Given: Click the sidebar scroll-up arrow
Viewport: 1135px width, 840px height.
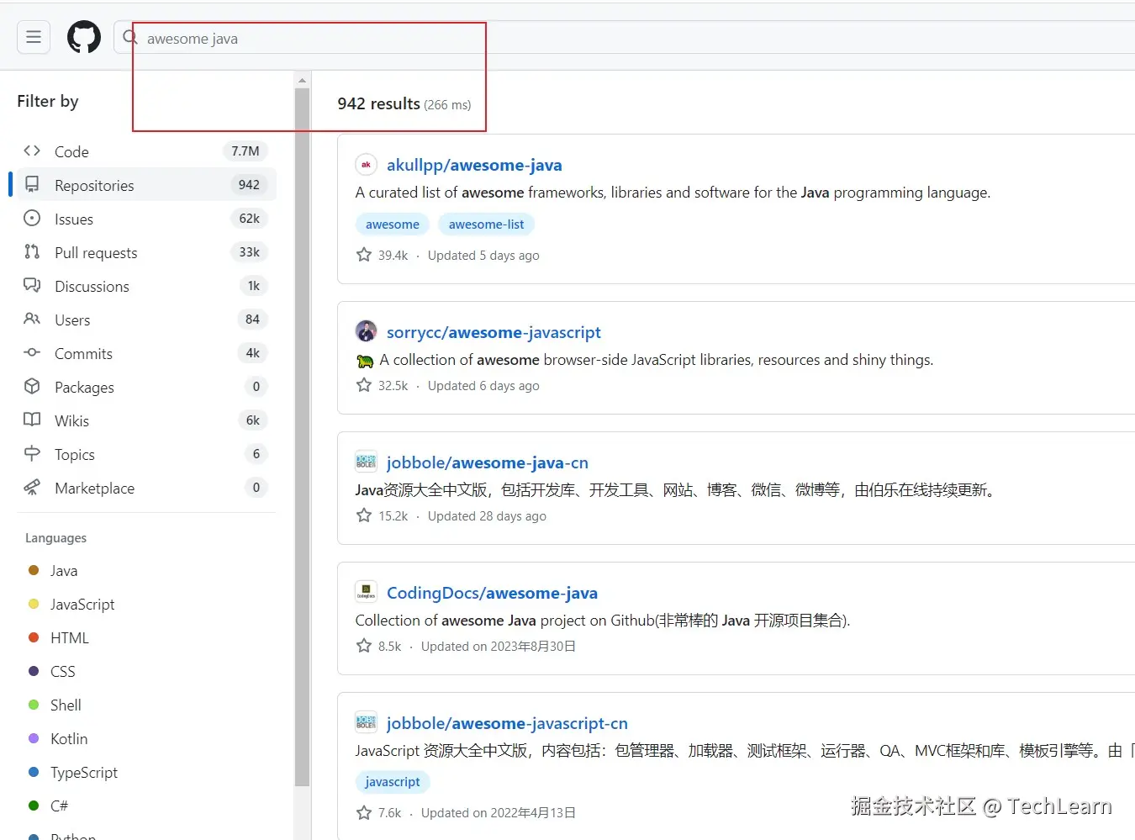Looking at the screenshot, I should [303, 81].
